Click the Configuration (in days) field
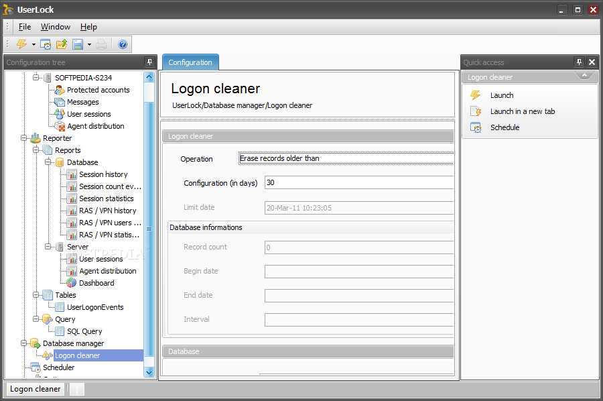Viewport: 603px width, 401px height. point(359,183)
